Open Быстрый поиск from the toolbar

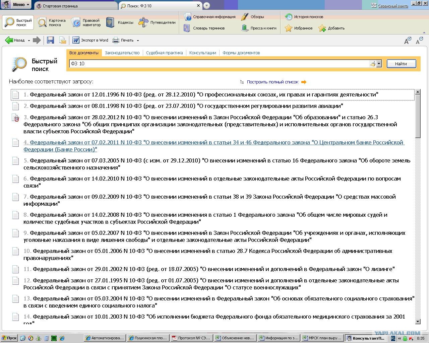18,22
